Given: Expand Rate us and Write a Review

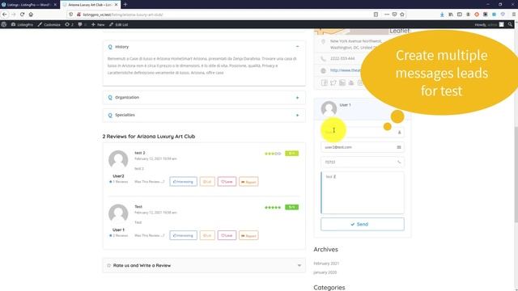Looking at the screenshot, I should [x=204, y=265].
